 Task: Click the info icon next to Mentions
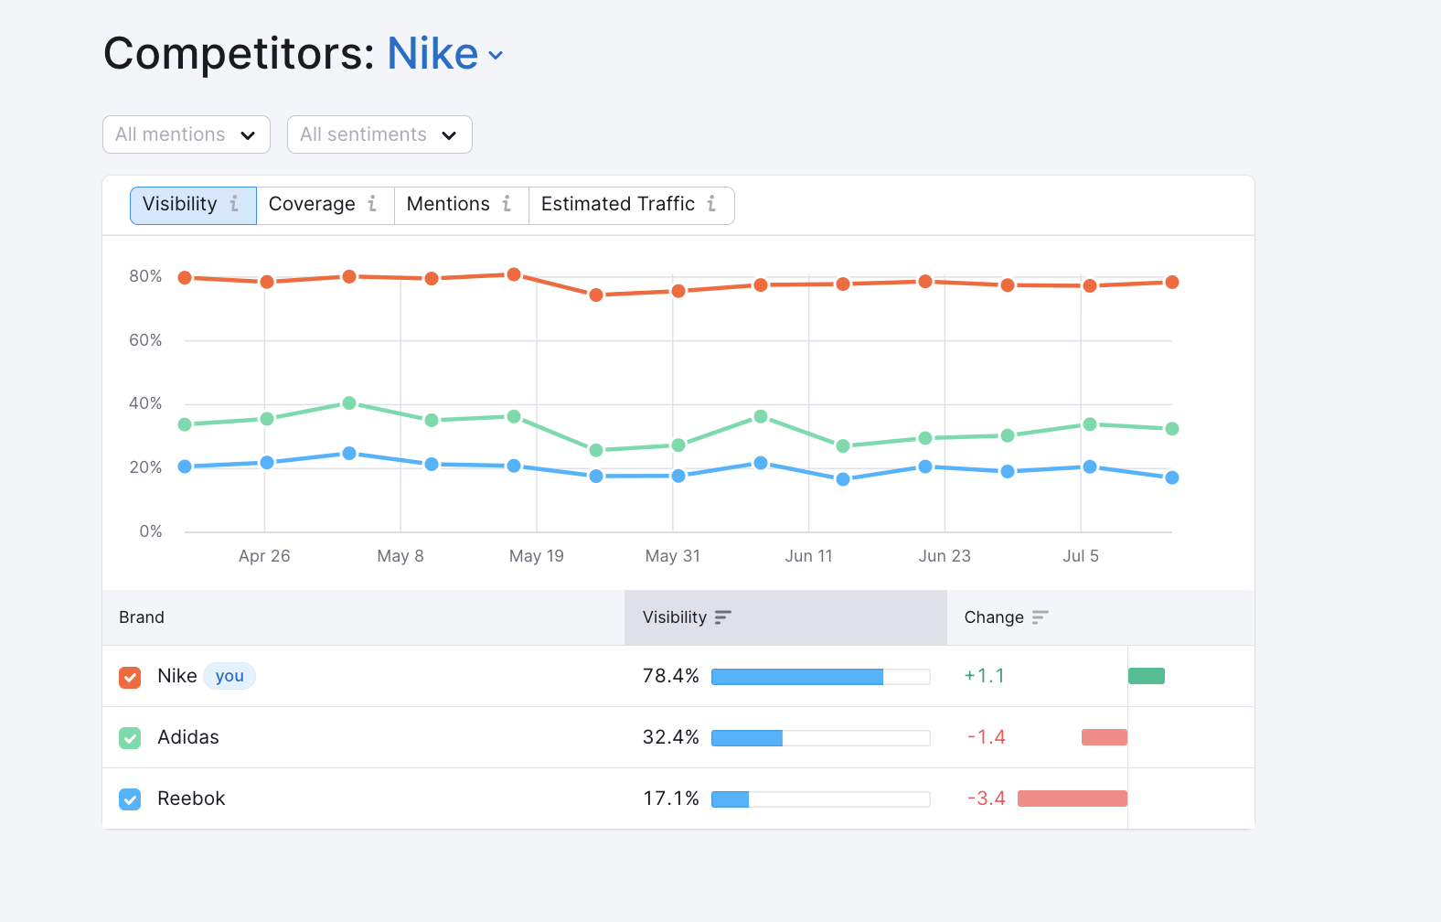(507, 204)
